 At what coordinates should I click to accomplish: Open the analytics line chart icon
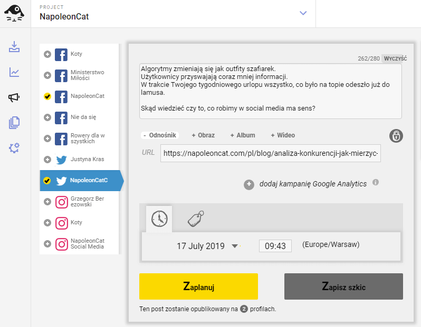[14, 72]
